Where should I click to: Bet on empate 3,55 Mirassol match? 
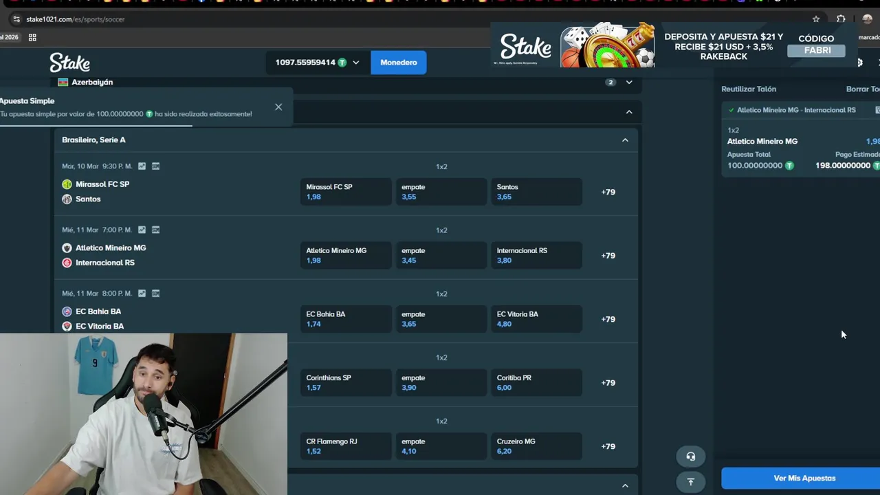[x=441, y=192]
